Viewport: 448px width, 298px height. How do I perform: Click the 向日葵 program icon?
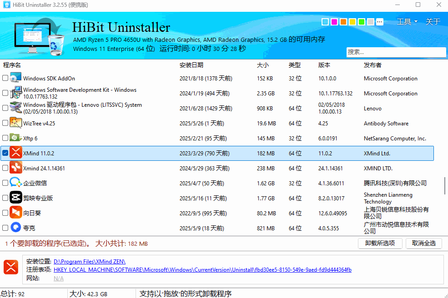[x=16, y=213]
